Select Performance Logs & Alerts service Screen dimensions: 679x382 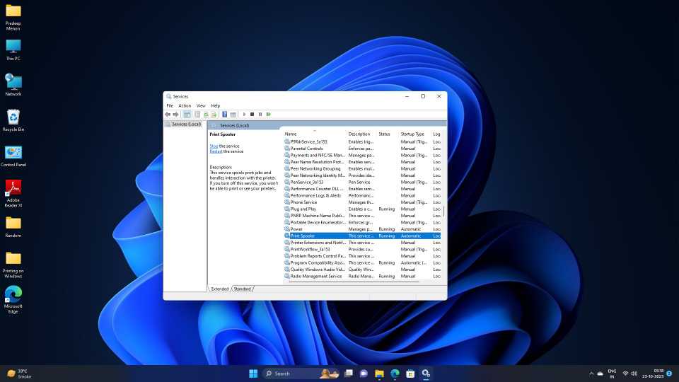362,196
